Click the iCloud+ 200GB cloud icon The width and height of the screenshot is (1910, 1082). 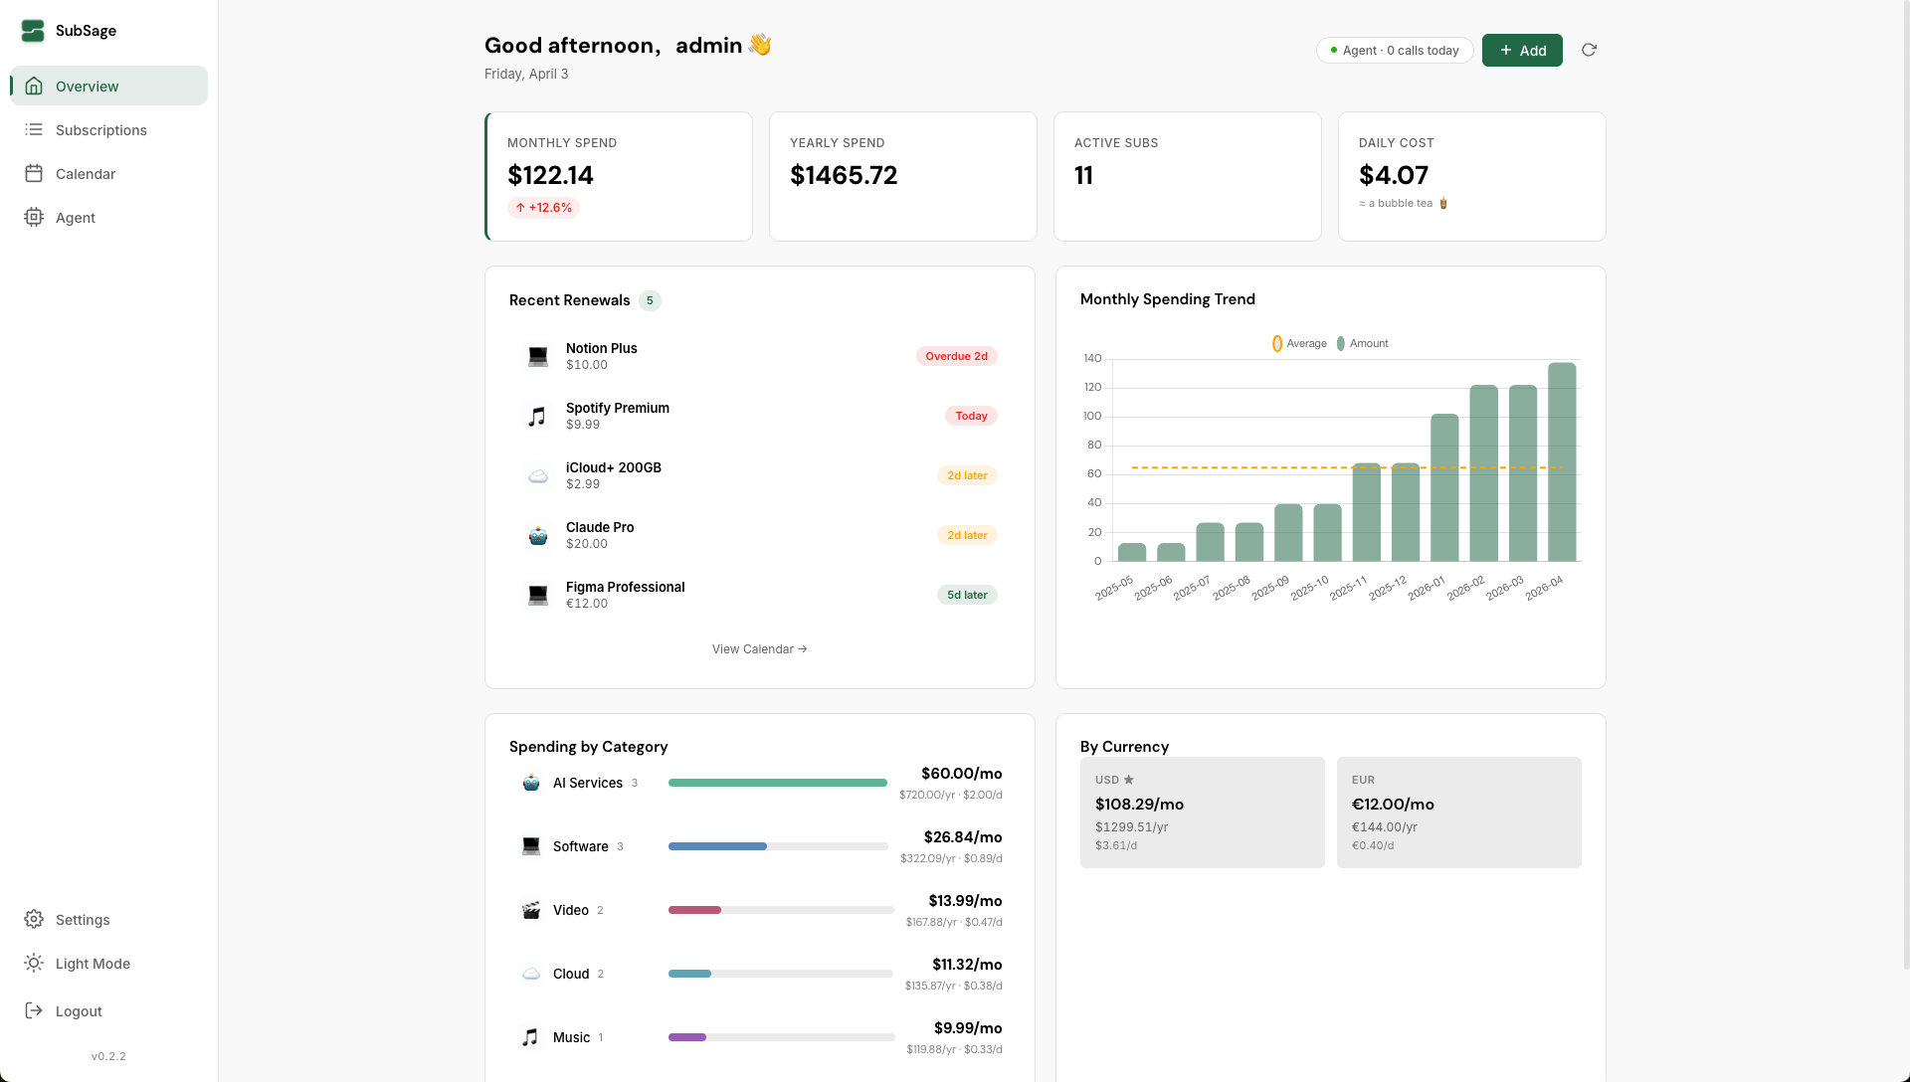pos(538,475)
